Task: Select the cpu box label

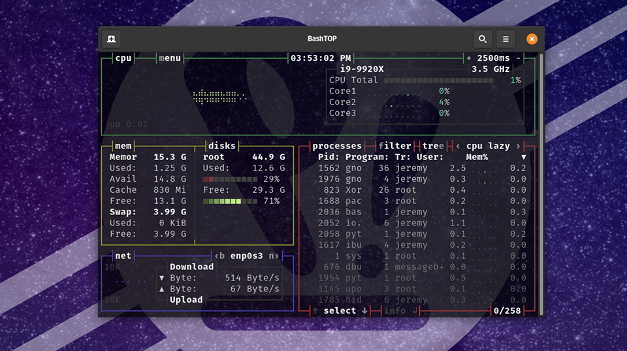Action: point(123,58)
